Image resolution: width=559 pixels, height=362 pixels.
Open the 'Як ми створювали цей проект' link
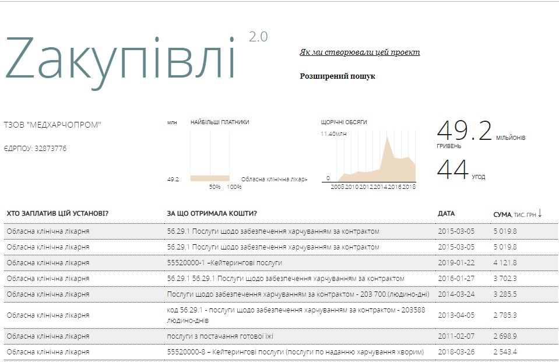[x=359, y=52]
